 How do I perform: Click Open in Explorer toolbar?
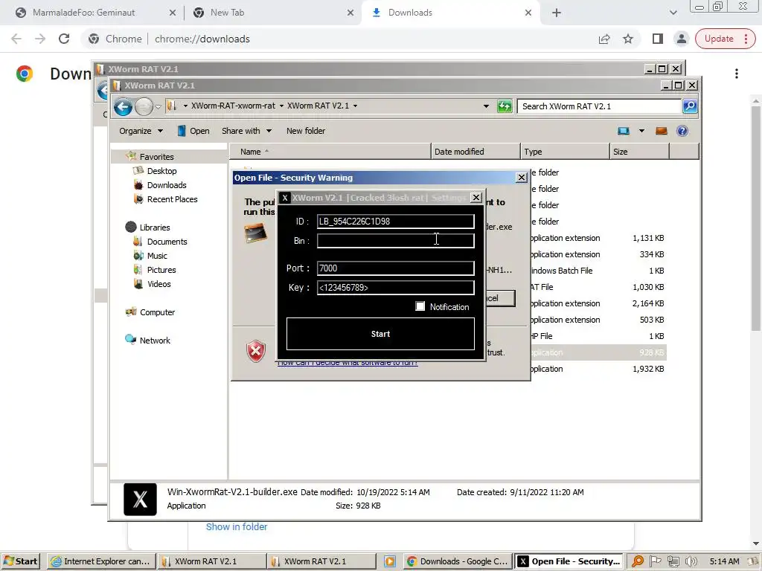[193, 131]
